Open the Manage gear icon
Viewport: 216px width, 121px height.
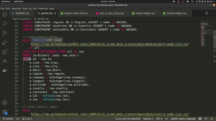pos(4,112)
